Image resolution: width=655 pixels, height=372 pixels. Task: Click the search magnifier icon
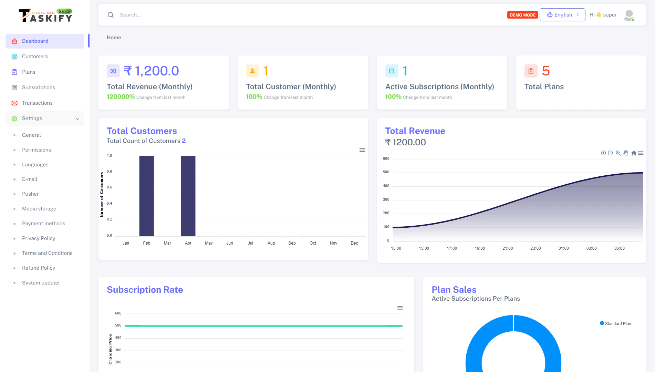point(110,15)
